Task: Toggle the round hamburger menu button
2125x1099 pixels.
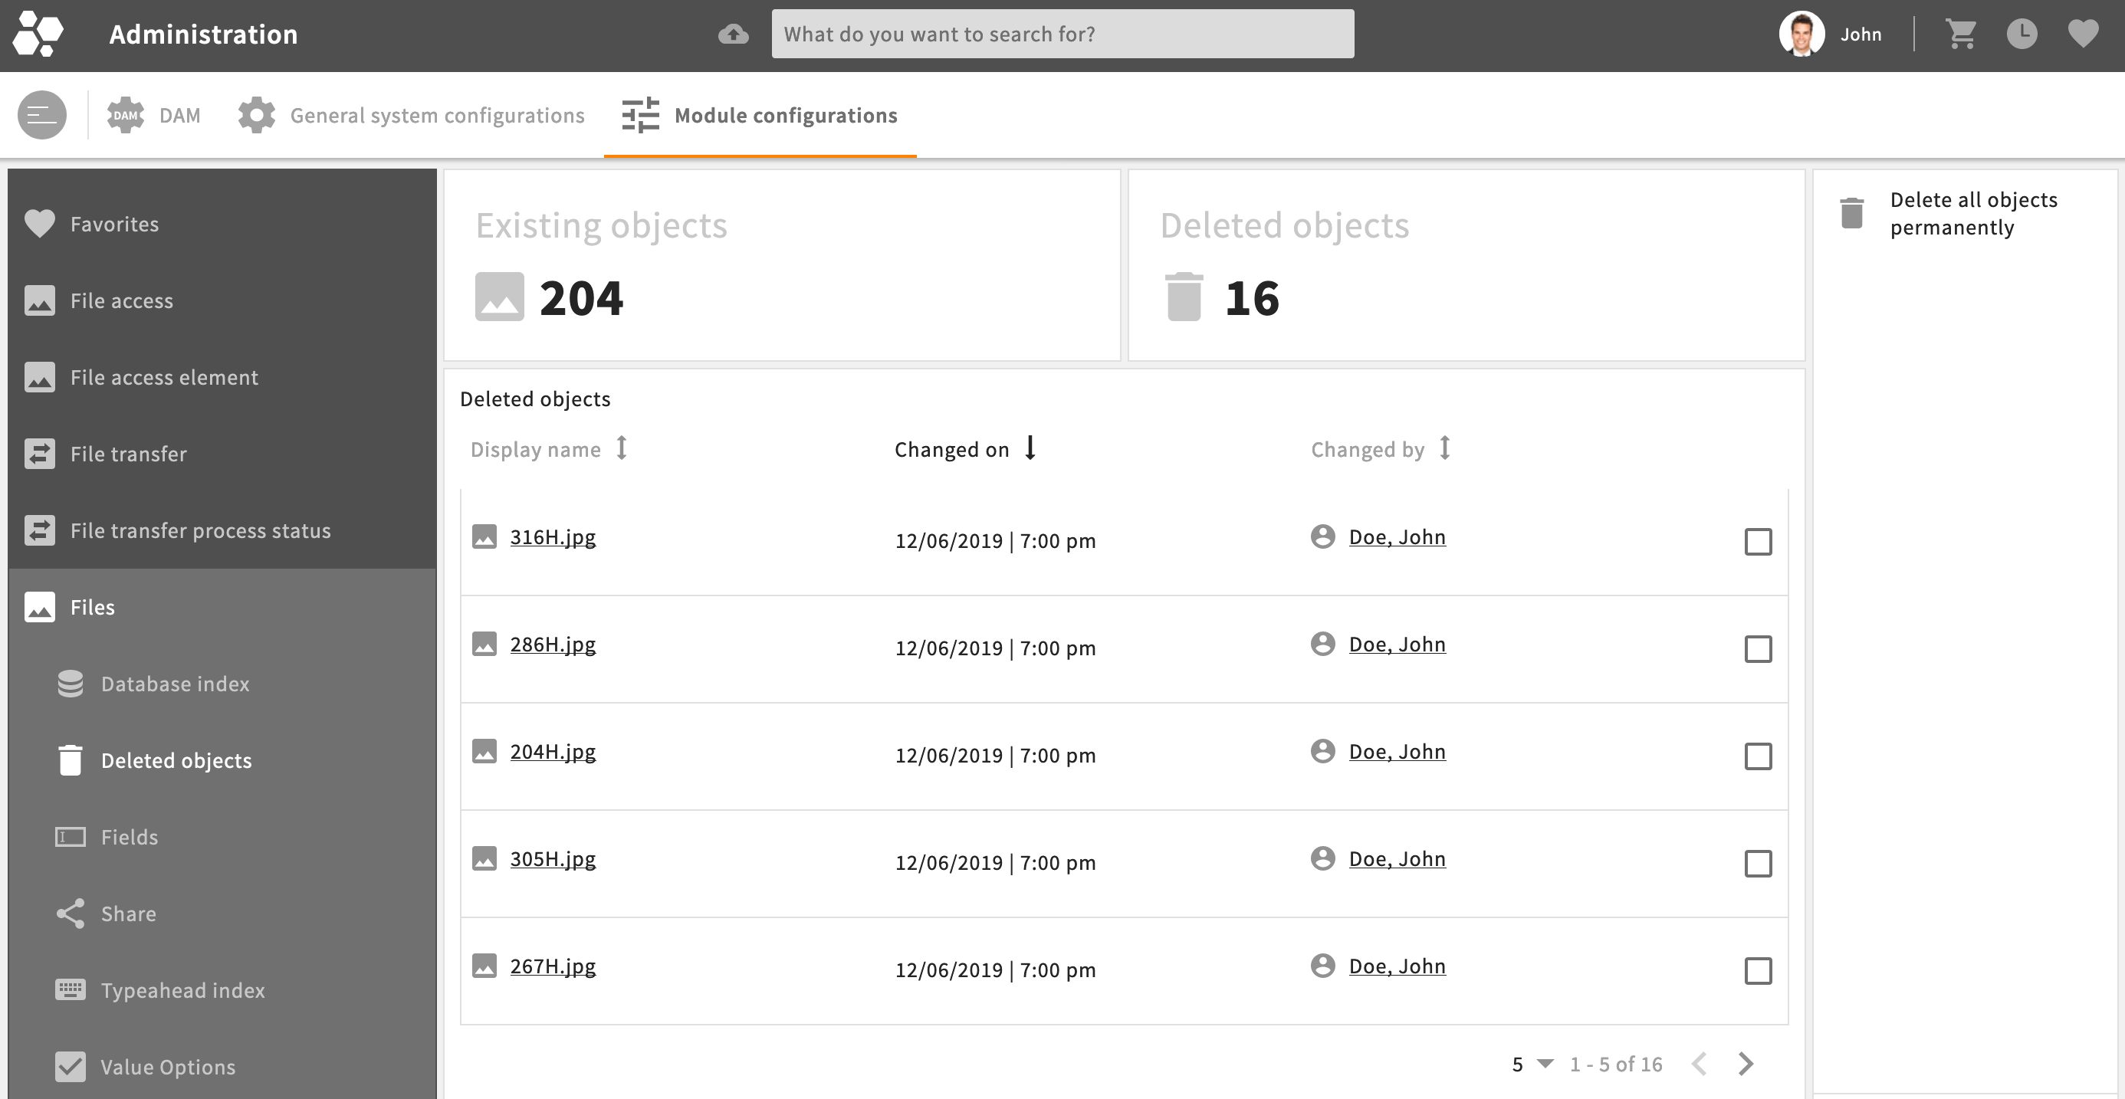Action: [42, 115]
